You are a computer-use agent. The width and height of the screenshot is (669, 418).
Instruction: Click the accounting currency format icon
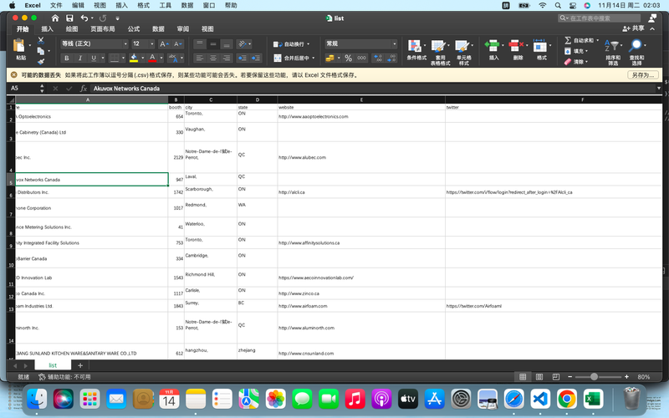[x=329, y=58]
